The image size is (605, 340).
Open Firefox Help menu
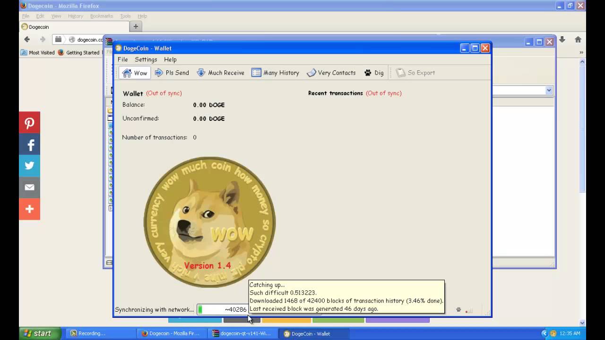(x=142, y=16)
